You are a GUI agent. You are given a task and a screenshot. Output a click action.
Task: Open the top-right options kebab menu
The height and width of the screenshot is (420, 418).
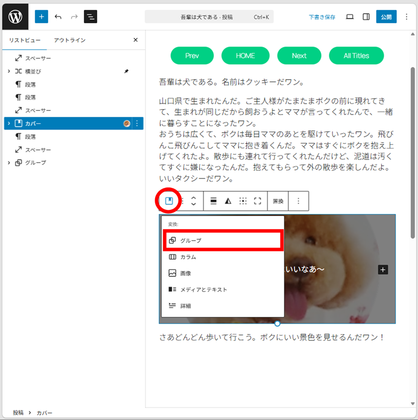[x=406, y=17]
